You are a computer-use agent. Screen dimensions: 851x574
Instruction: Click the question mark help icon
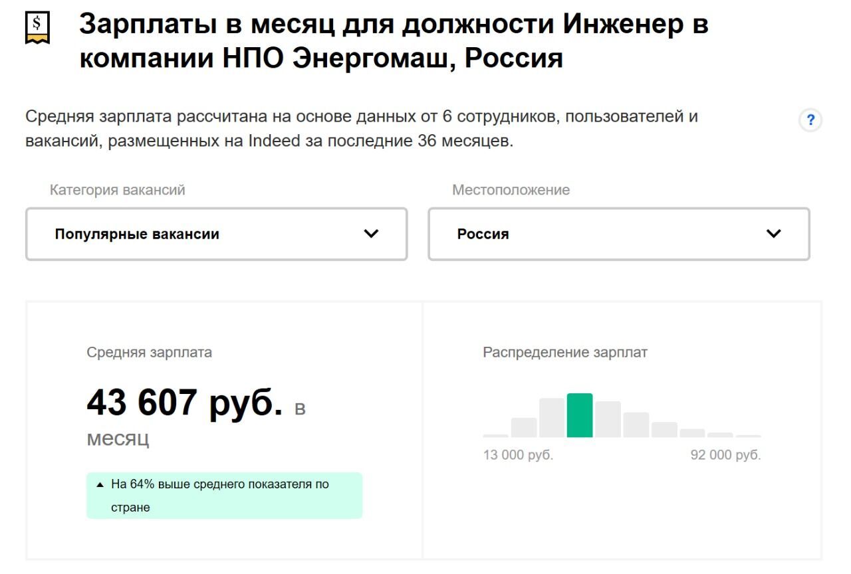point(810,121)
